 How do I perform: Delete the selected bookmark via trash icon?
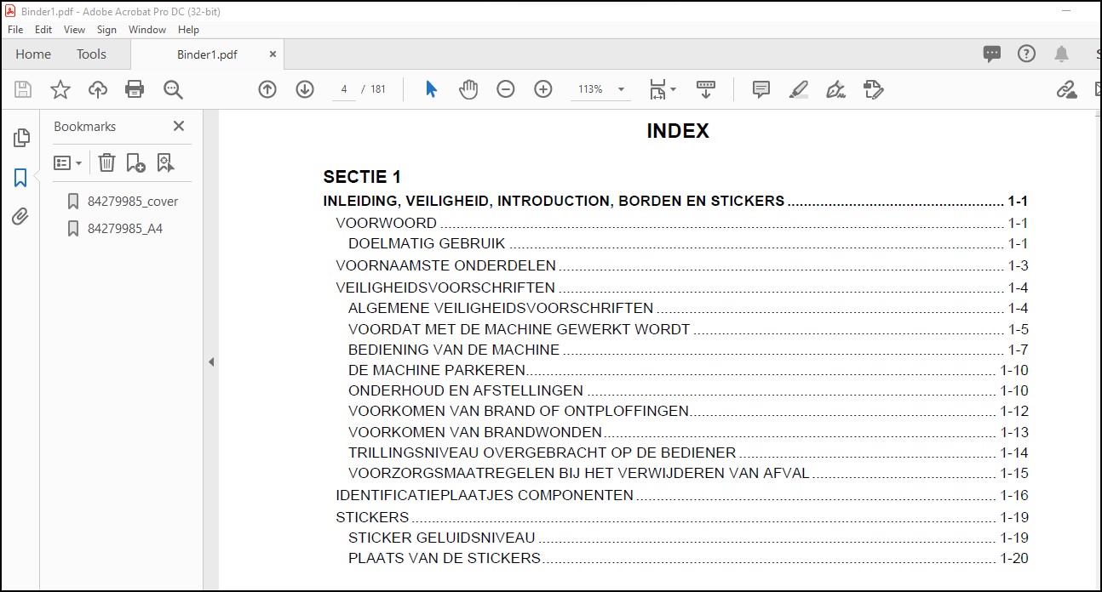[x=106, y=162]
